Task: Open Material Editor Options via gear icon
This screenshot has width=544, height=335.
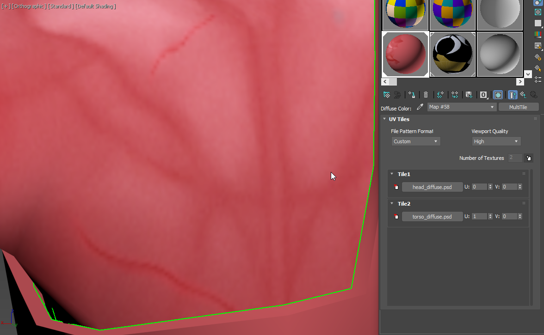Action: 538,58
